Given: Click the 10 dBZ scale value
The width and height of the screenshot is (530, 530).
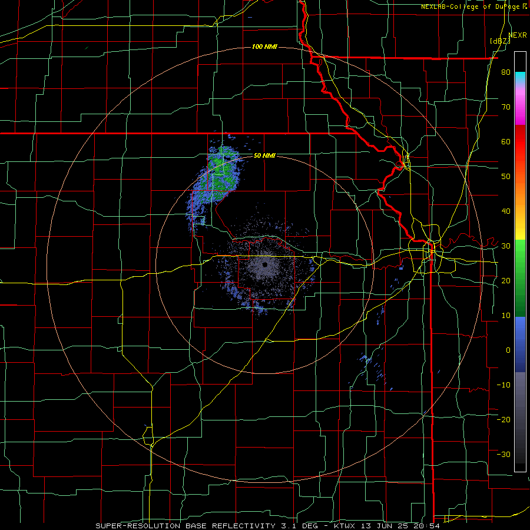Looking at the screenshot, I should click(506, 316).
